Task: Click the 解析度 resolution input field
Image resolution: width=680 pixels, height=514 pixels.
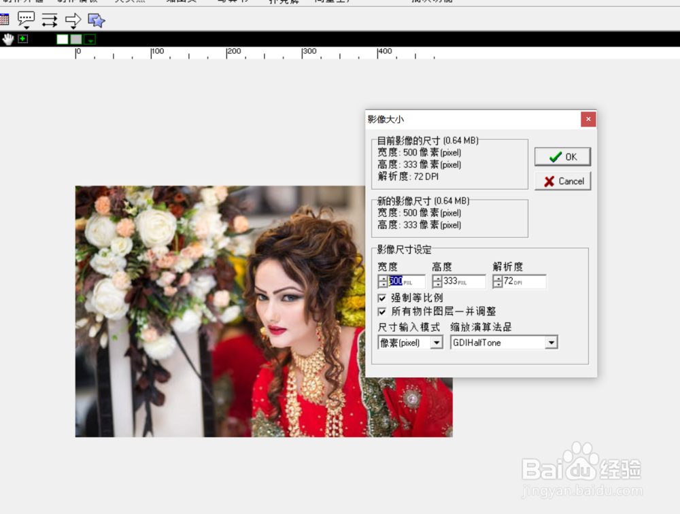Action: tap(524, 281)
